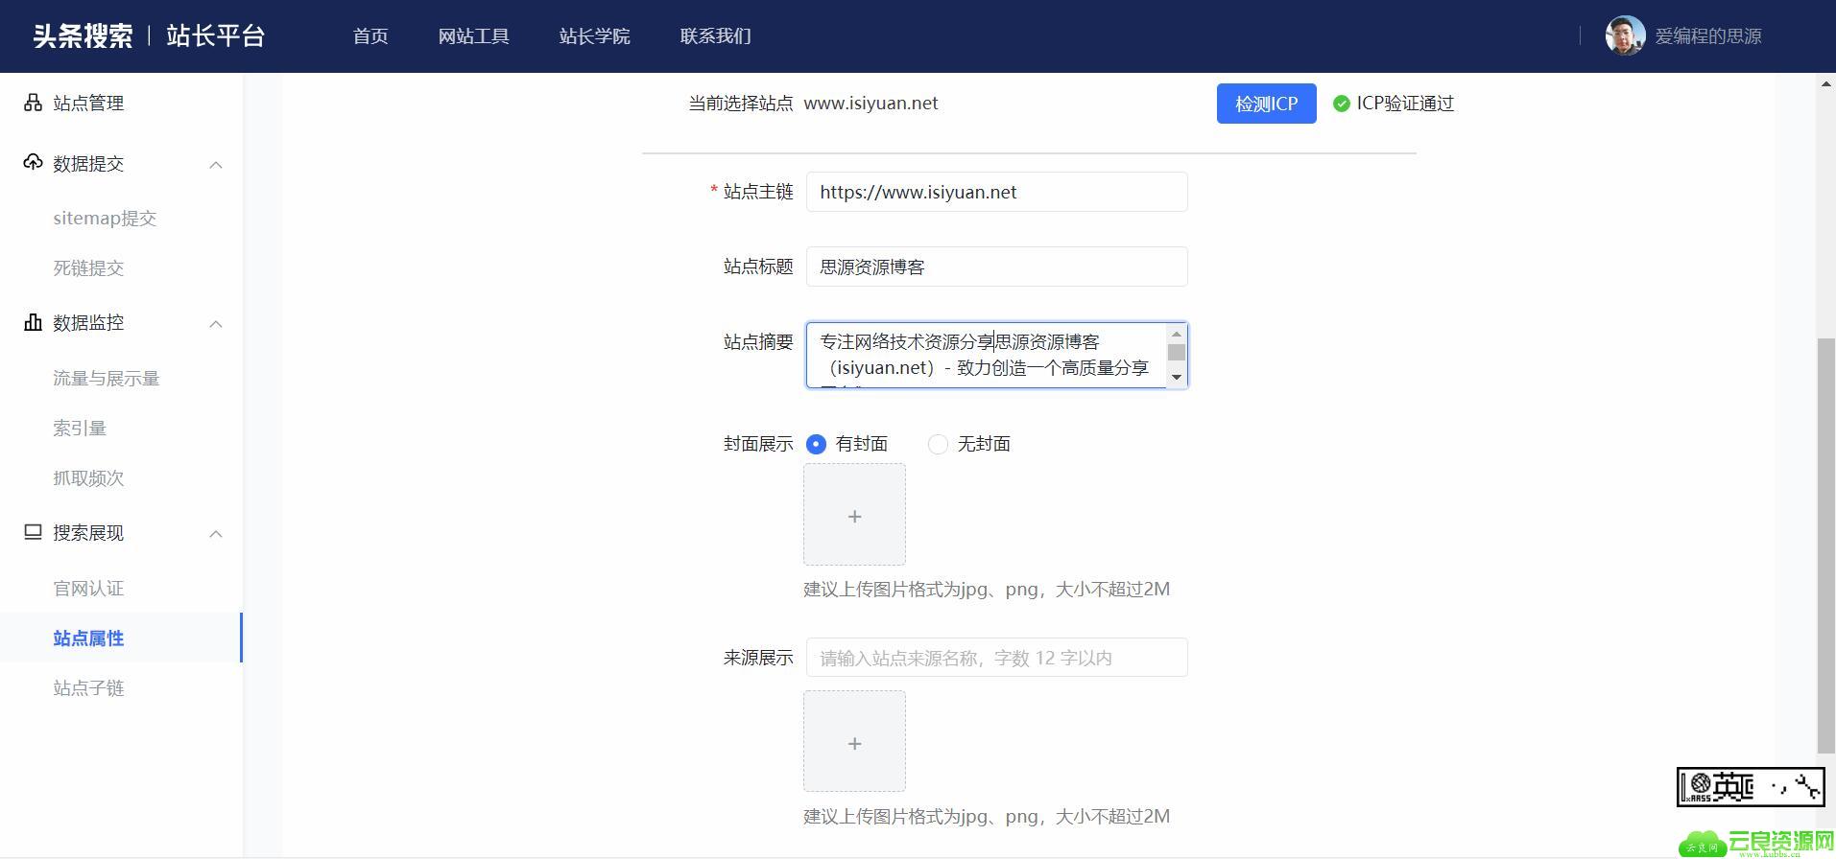
Task: Select 站点属性 in the sidebar
Action: [121, 638]
